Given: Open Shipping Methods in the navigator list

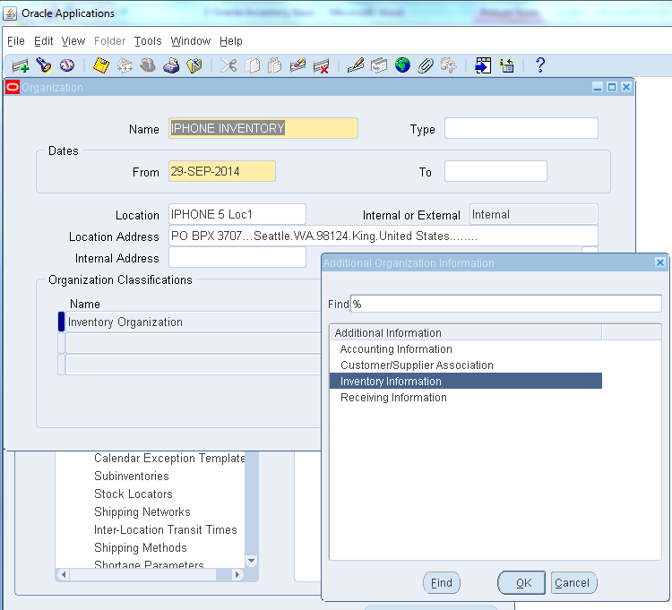Looking at the screenshot, I should point(141,548).
